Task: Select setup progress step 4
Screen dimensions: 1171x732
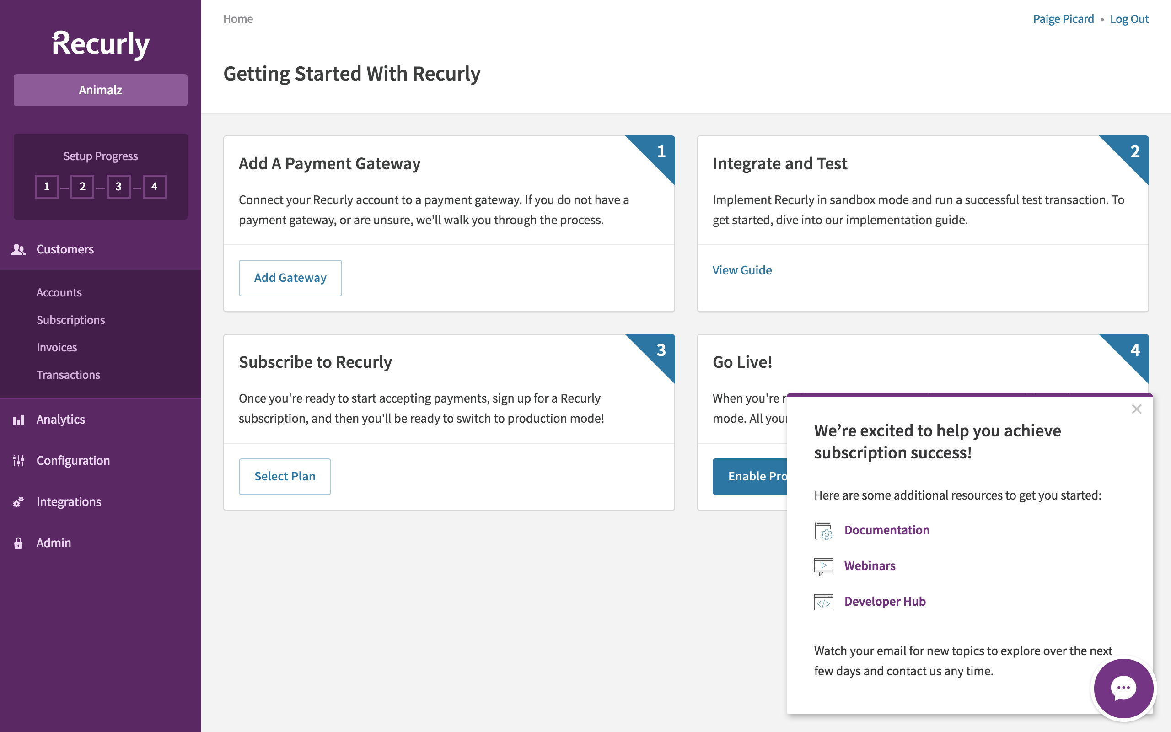Action: tap(154, 186)
